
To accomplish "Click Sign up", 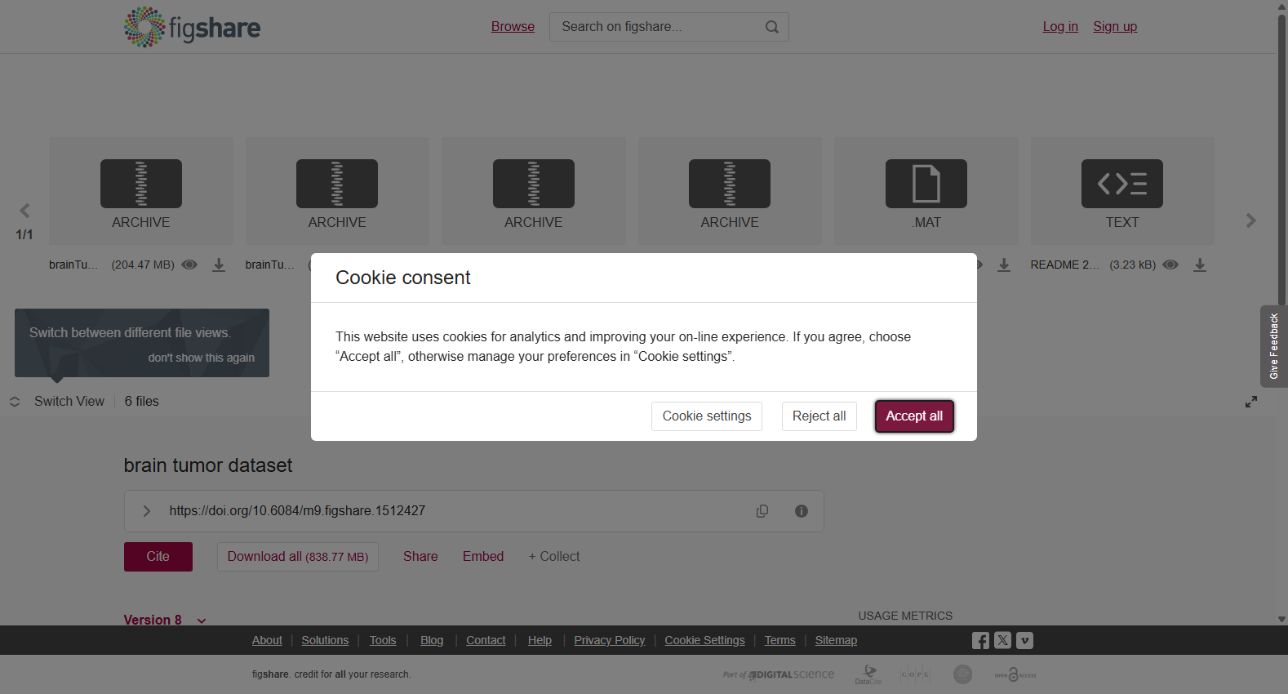I will click(x=1115, y=27).
